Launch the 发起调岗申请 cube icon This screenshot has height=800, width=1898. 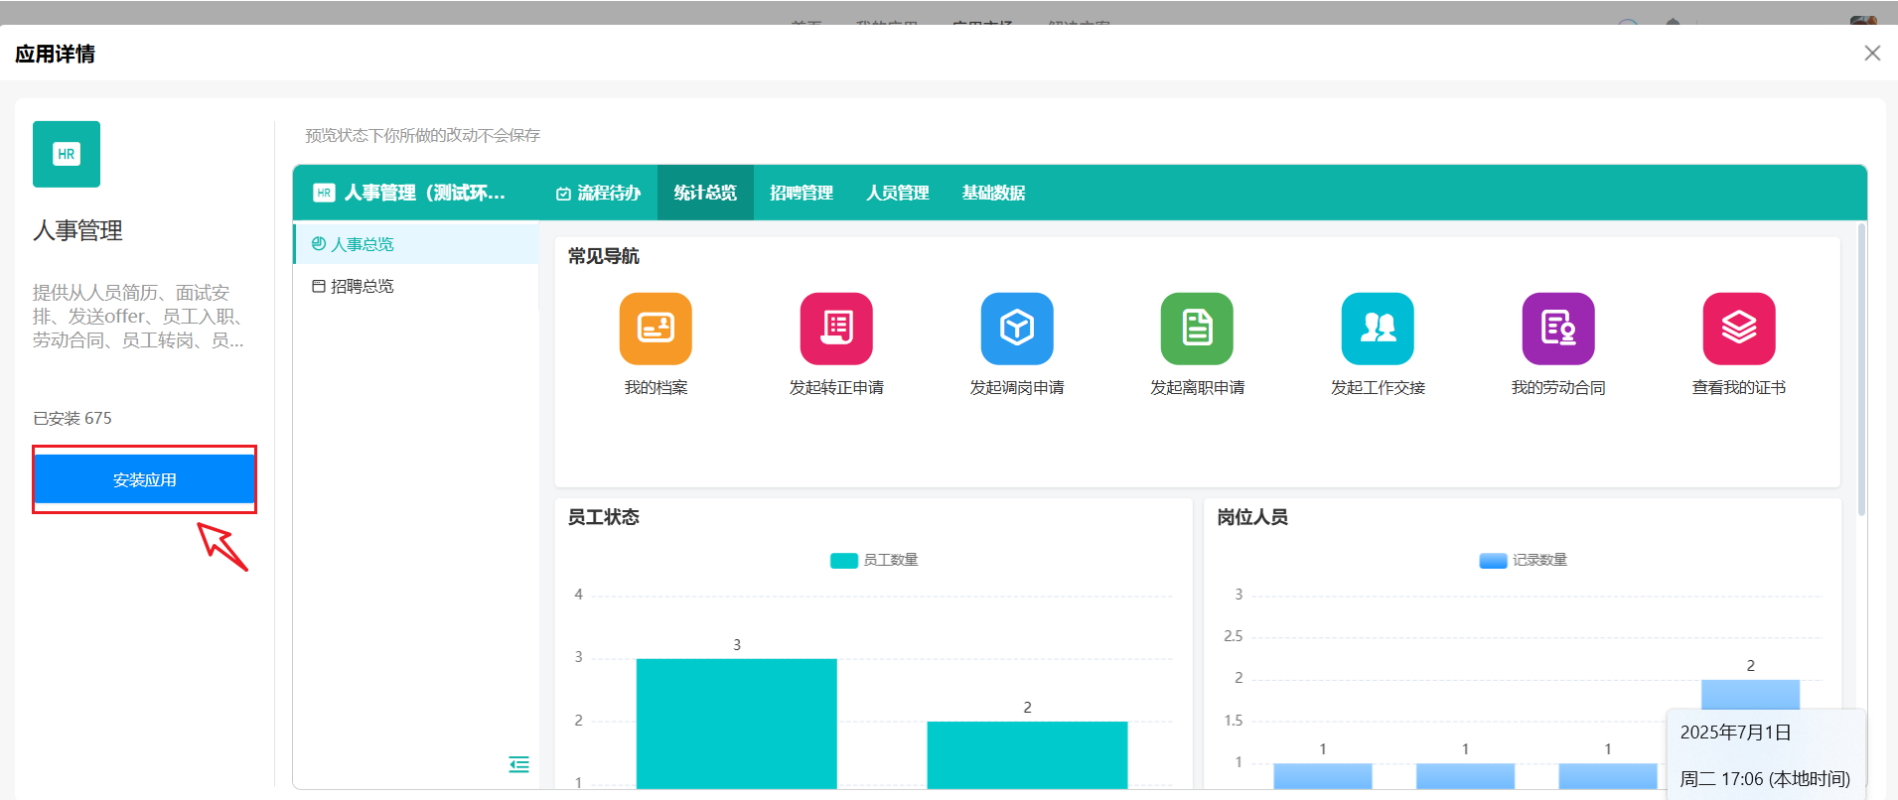pos(1017,329)
